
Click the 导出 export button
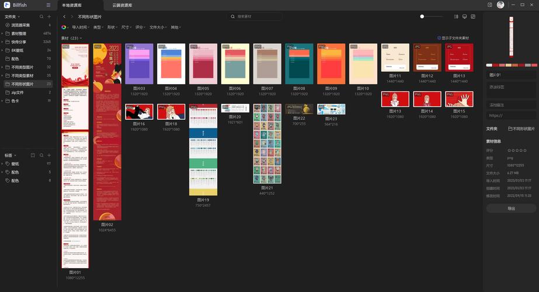tap(511, 208)
